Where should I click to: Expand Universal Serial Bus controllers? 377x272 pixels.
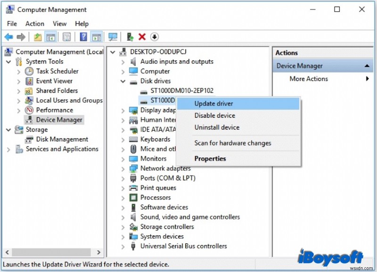point(123,246)
